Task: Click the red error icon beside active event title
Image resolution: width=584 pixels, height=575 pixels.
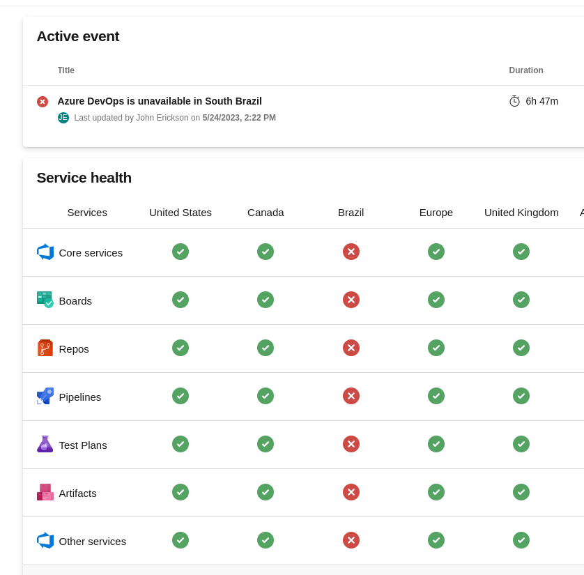Action: 43,102
